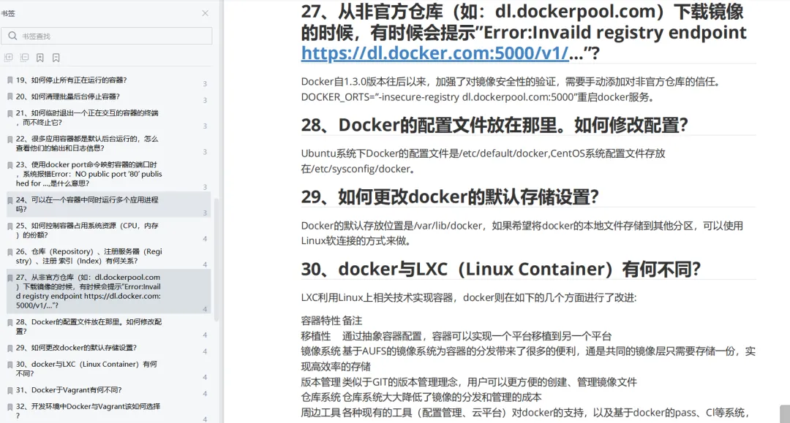The image size is (790, 423).
Task: Open the https://dl.docker.com:5000/v1/ hyperlink
Action: 434,53
